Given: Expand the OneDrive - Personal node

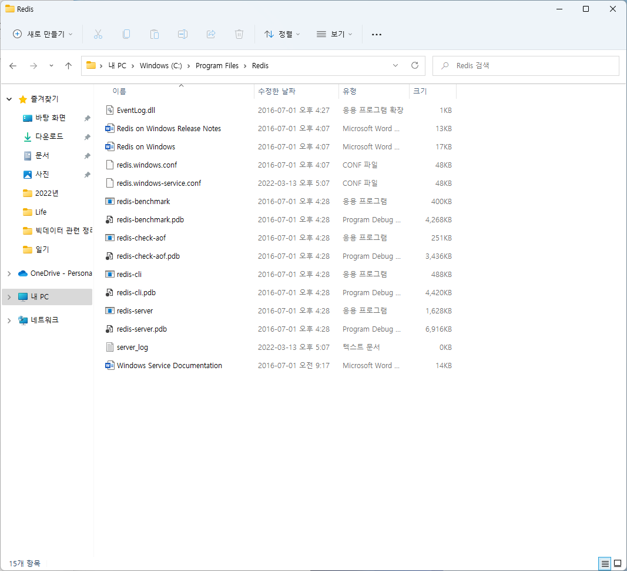Looking at the screenshot, I should pos(9,273).
